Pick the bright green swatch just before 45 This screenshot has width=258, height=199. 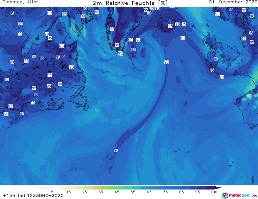click(113, 188)
